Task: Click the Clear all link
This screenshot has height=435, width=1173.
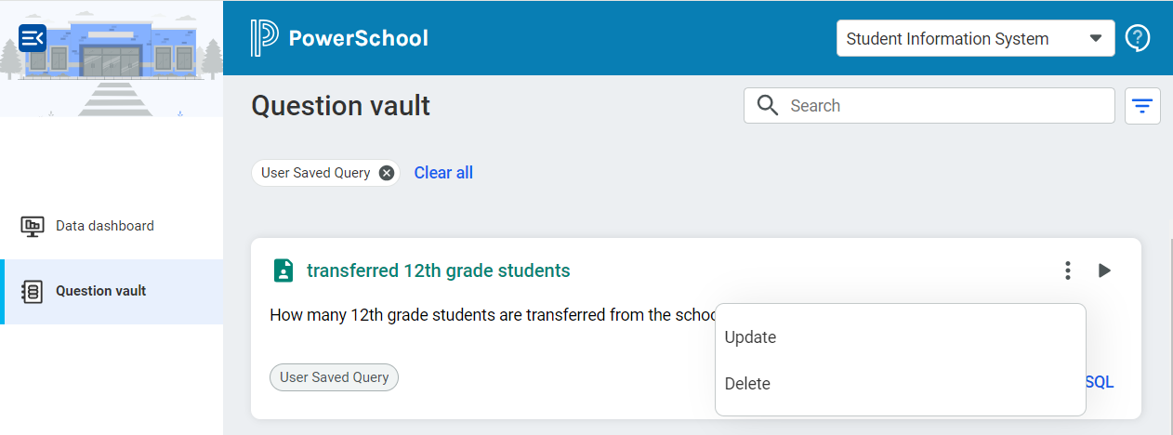Action: (443, 173)
